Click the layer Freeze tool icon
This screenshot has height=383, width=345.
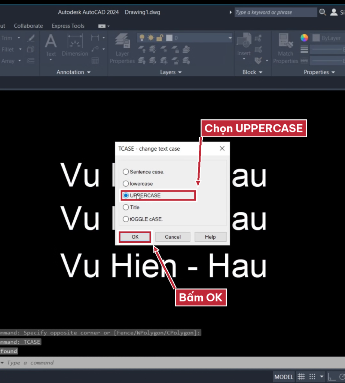pos(164,49)
